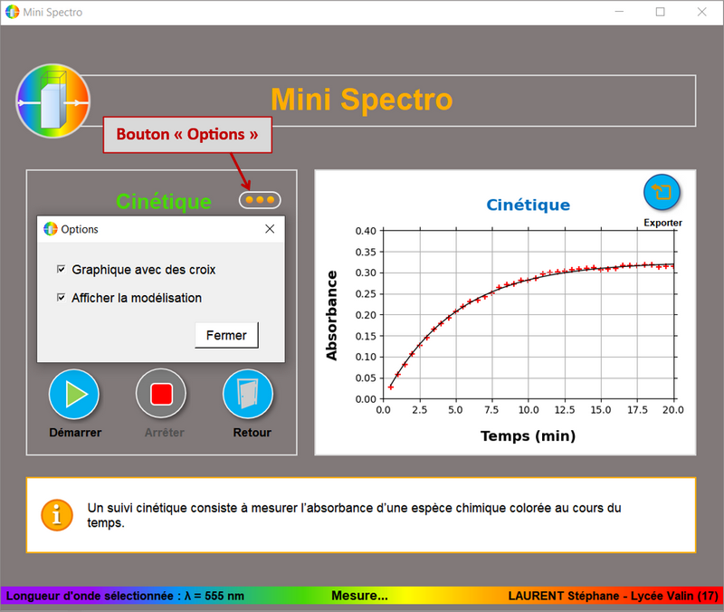Click the orange information icon
Viewport: 724px width, 612px height.
point(57,515)
